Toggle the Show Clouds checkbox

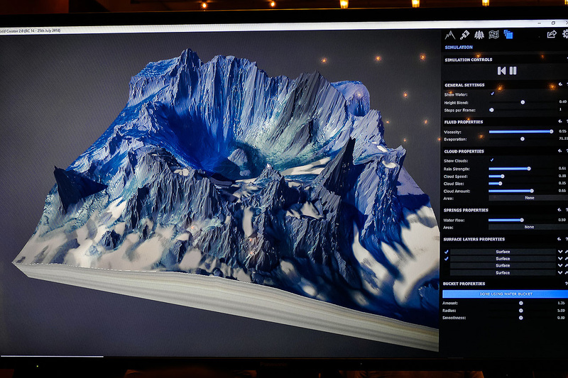pyautogui.click(x=492, y=160)
